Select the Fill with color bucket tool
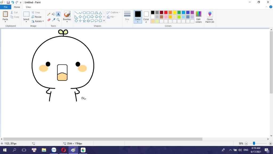Image resolution: width=273 pixels, height=154 pixels. [53, 14]
